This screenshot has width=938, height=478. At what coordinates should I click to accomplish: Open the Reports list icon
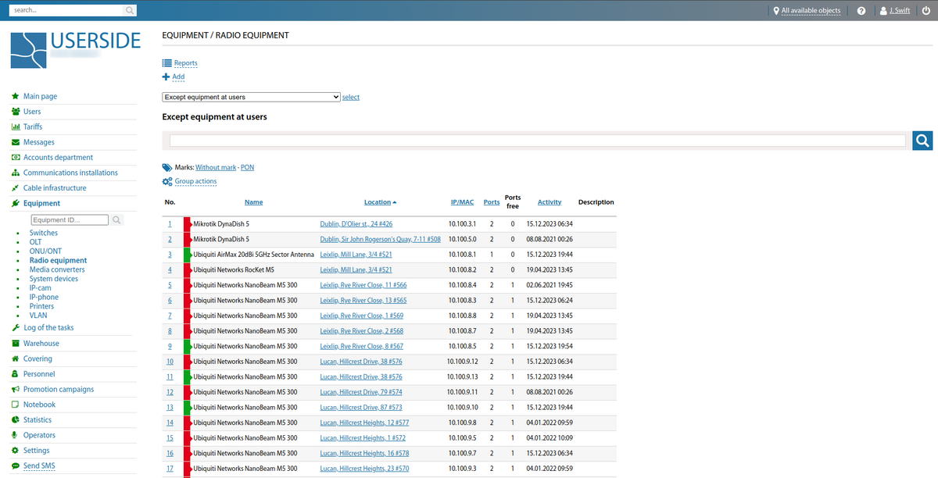click(x=166, y=63)
